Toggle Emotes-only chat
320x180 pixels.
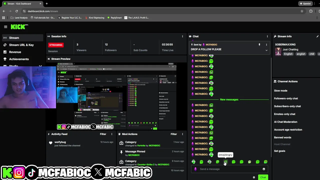pyautogui.click(x=285, y=114)
